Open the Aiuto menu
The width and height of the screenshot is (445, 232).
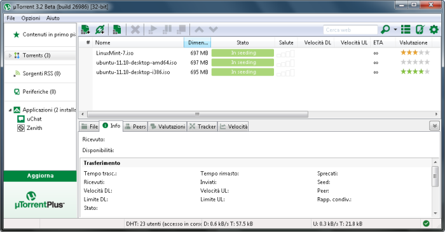tap(53, 18)
